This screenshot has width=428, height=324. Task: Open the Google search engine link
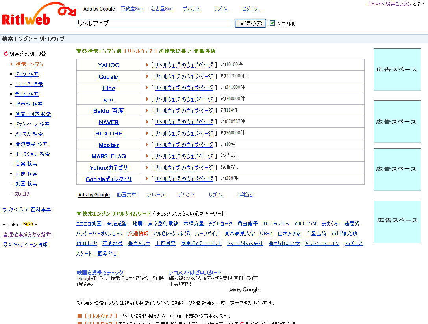(x=108, y=77)
